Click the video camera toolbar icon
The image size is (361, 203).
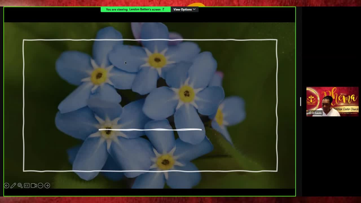click(34, 186)
